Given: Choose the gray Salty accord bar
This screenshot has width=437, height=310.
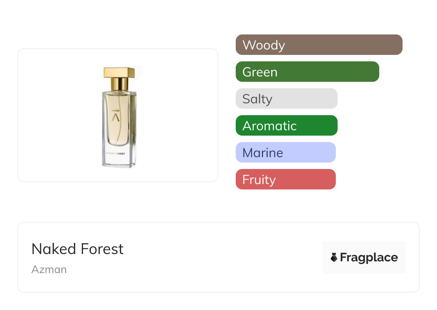Looking at the screenshot, I should pos(286,99).
